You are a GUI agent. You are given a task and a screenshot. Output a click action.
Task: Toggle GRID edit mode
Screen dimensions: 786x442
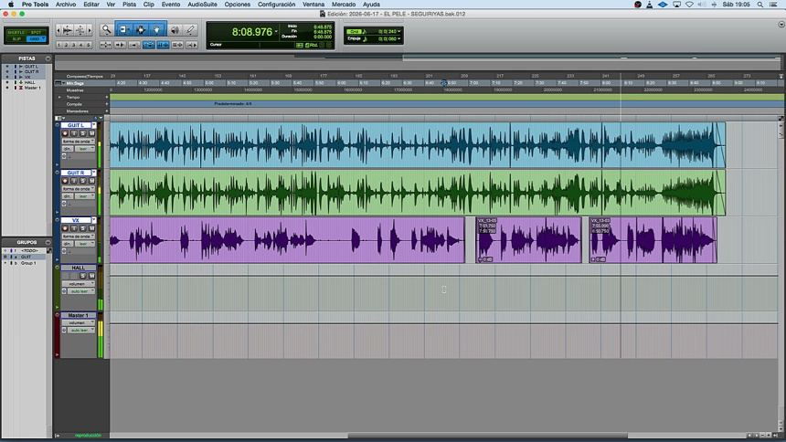36,38
